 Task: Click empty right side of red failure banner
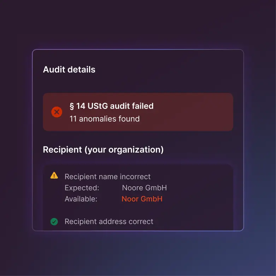(x=198, y=112)
